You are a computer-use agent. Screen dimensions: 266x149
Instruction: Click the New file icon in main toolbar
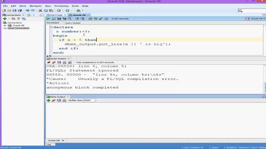pyautogui.click(x=4, y=10)
